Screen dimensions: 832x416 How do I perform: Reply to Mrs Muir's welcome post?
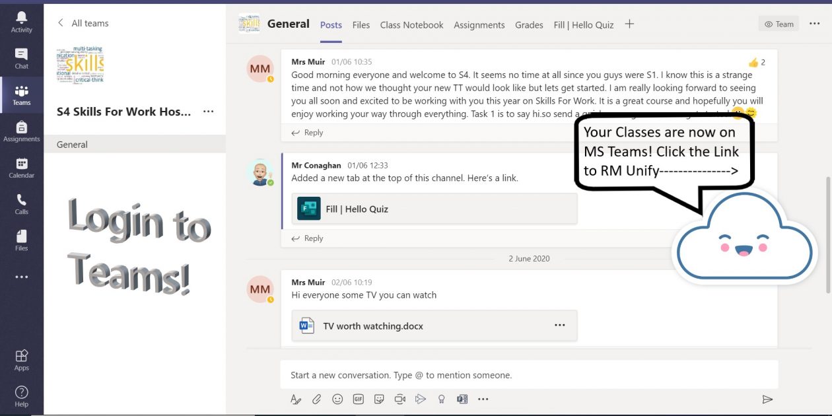tap(308, 133)
